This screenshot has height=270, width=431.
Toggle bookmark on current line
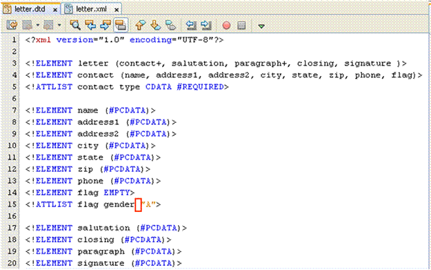click(x=171, y=25)
